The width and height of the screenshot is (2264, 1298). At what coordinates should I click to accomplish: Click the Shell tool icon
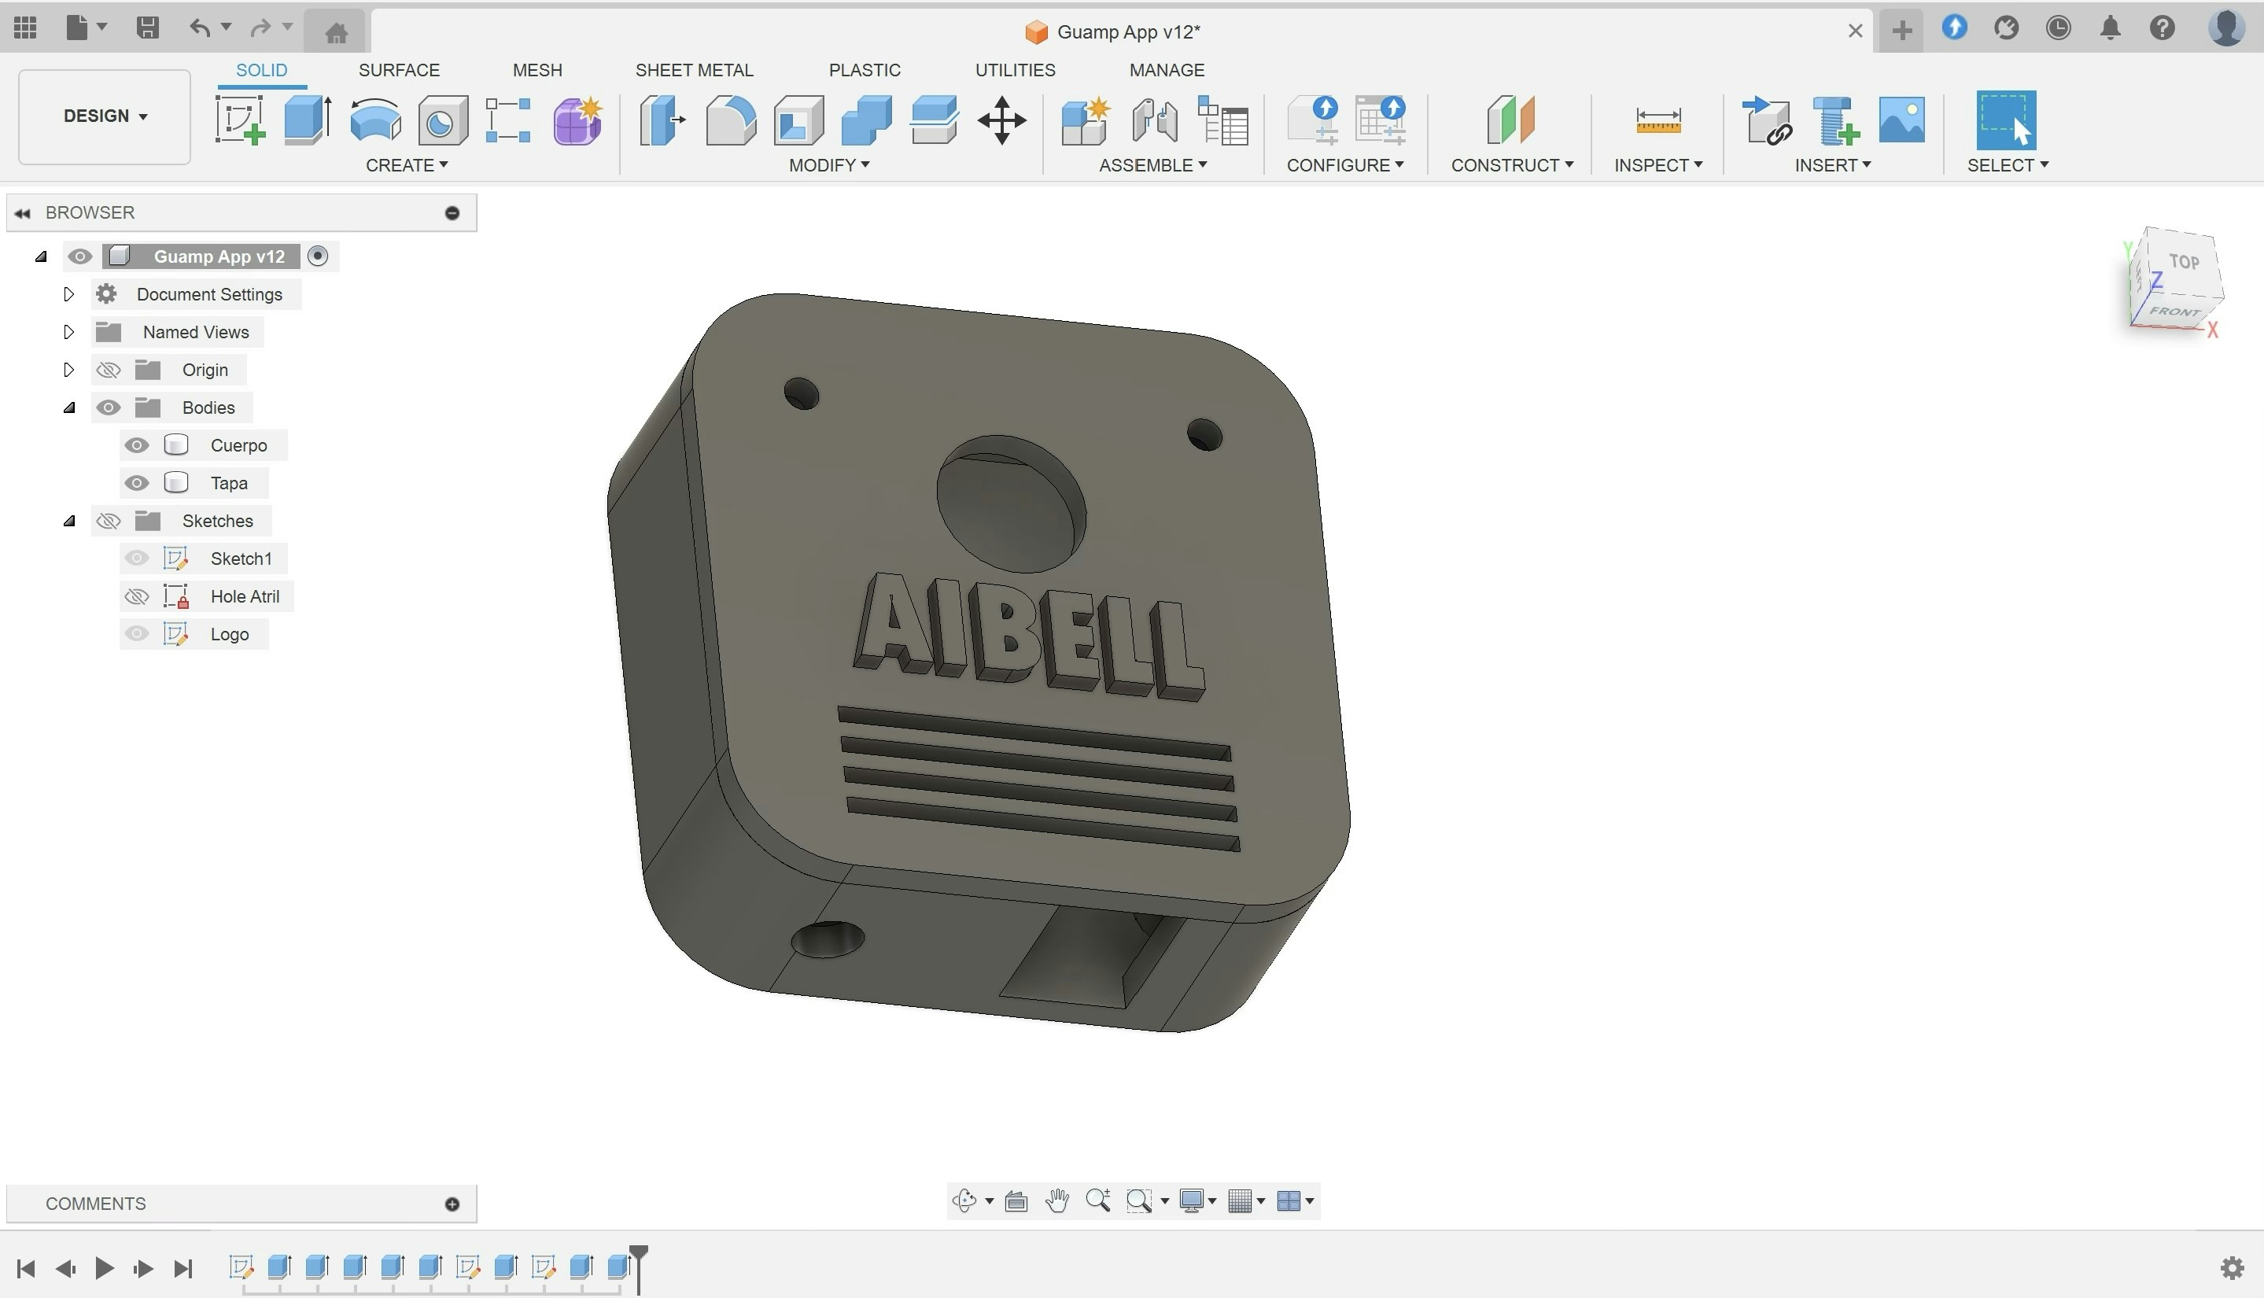tap(798, 120)
